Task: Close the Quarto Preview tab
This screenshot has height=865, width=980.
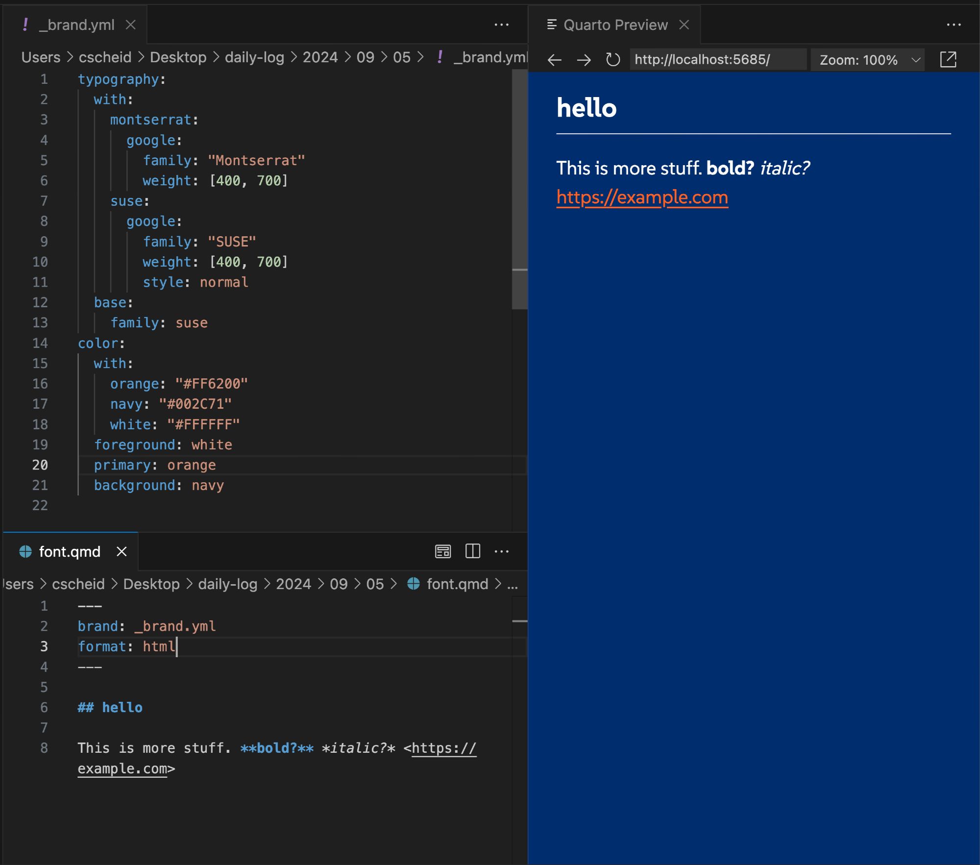Action: (685, 25)
